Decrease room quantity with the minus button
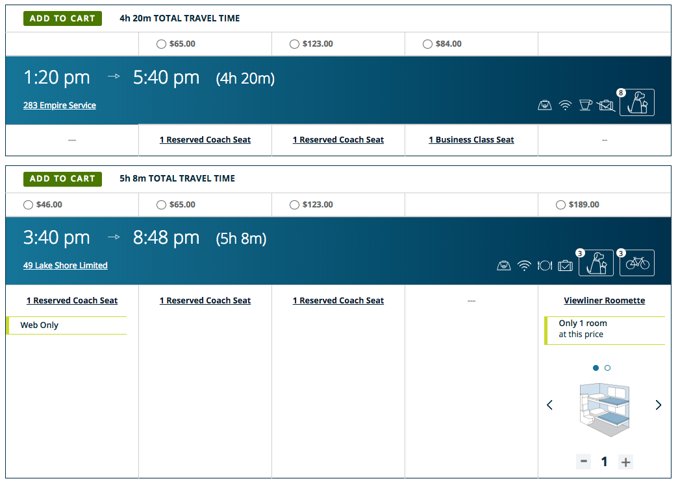Viewport: 678px width, 483px height. tap(584, 462)
